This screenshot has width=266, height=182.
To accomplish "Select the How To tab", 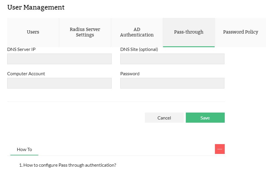I will click(25, 150).
